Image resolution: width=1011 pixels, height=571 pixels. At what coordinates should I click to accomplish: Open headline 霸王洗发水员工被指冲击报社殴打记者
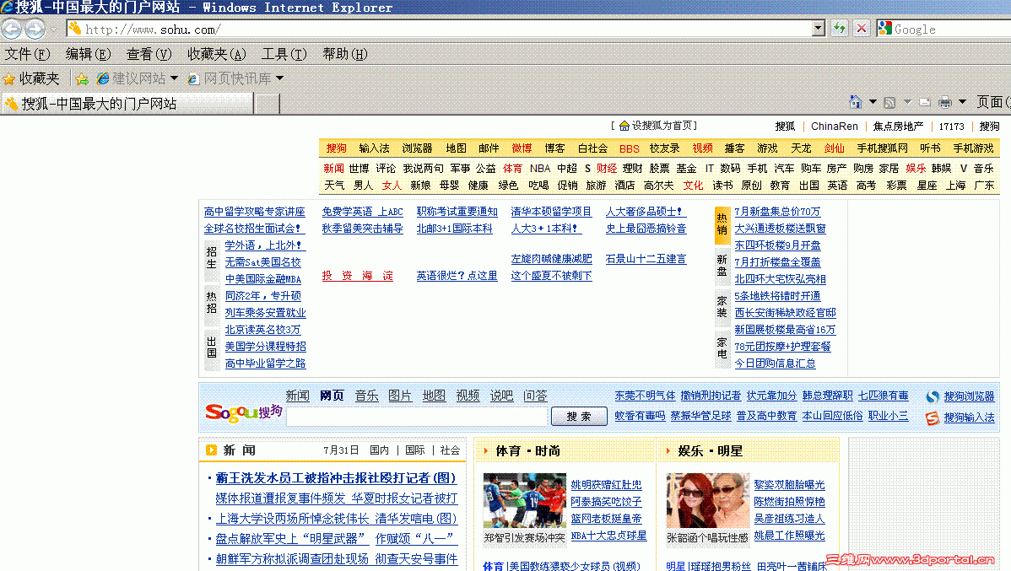[335, 477]
